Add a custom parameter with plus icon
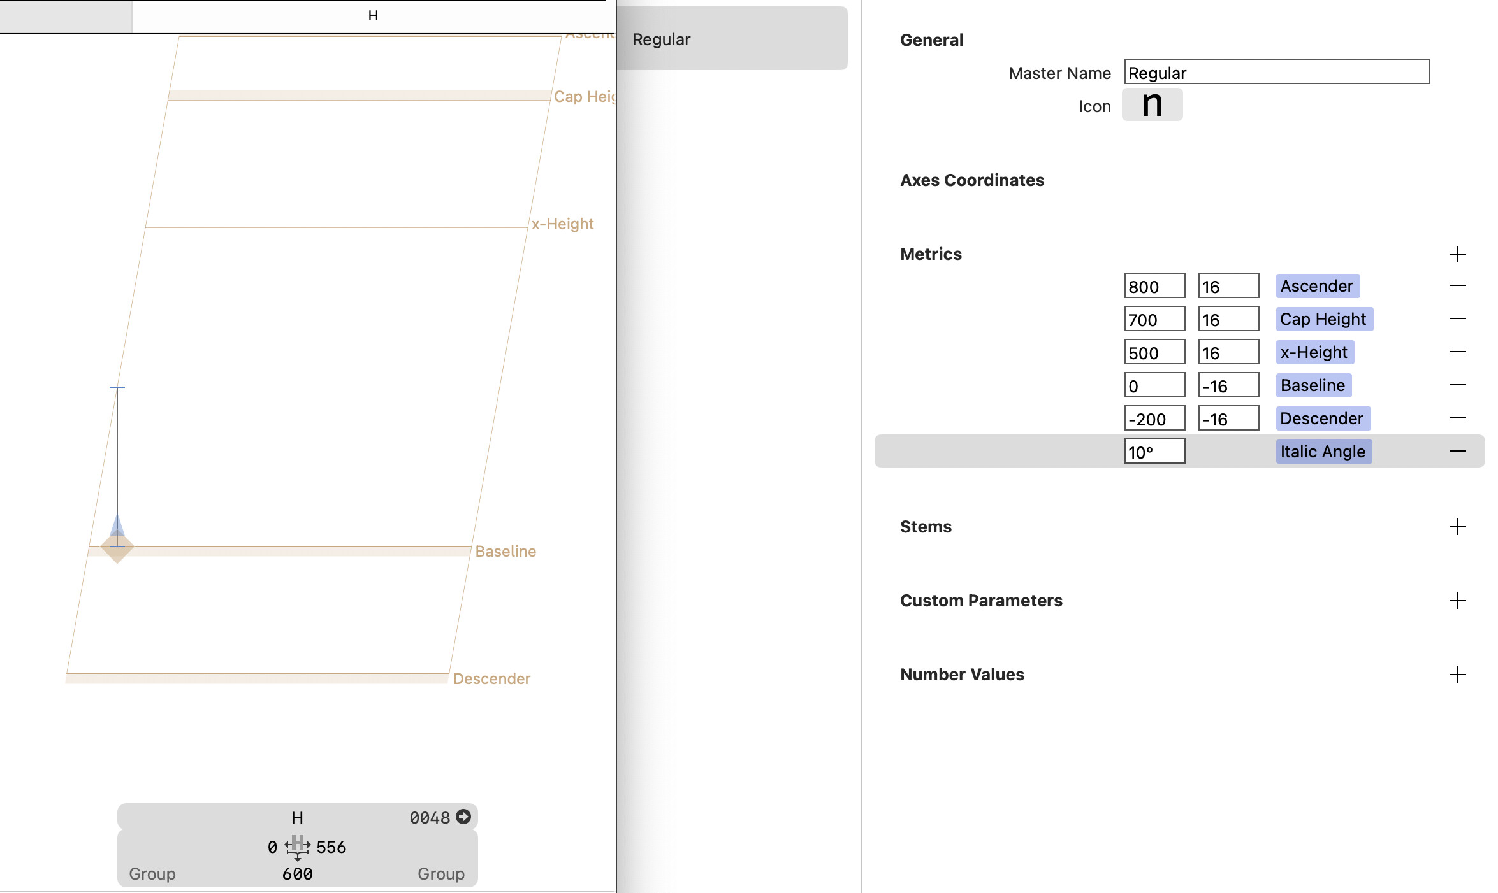The width and height of the screenshot is (1498, 893). (x=1457, y=601)
